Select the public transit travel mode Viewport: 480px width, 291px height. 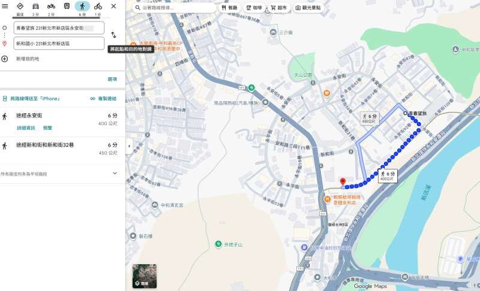point(67,7)
